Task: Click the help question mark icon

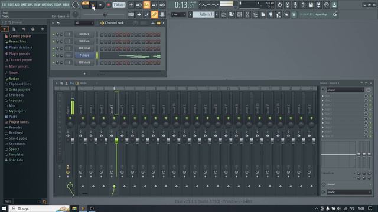Action: point(303,5)
